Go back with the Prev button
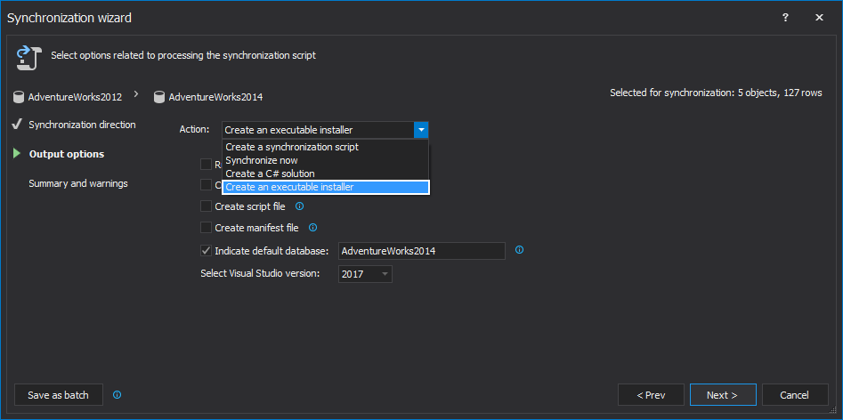This screenshot has height=420, width=843. point(651,395)
